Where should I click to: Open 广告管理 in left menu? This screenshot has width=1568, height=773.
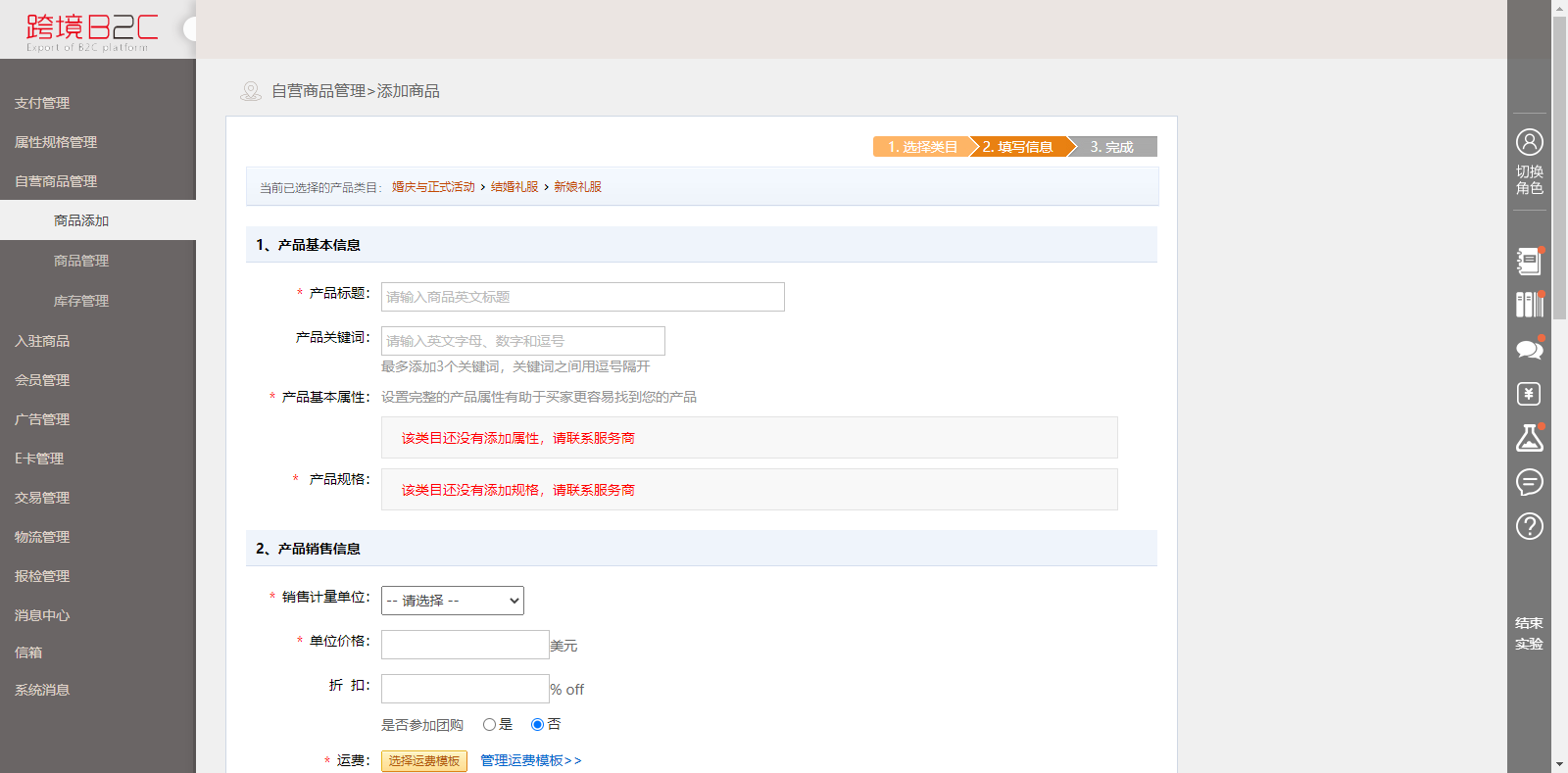click(x=42, y=419)
